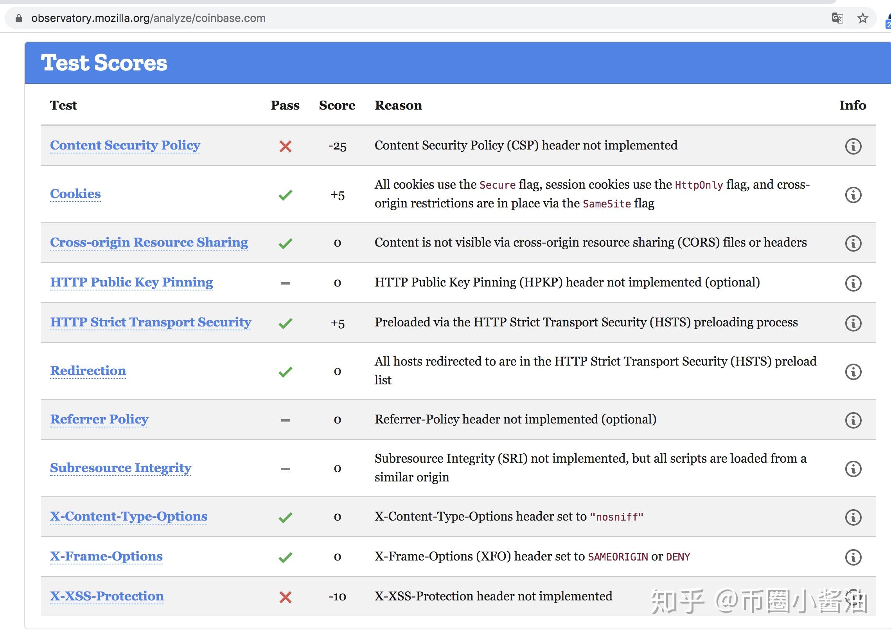The image size is (891, 638).
Task: Click the Reason column header
Action: tap(399, 105)
